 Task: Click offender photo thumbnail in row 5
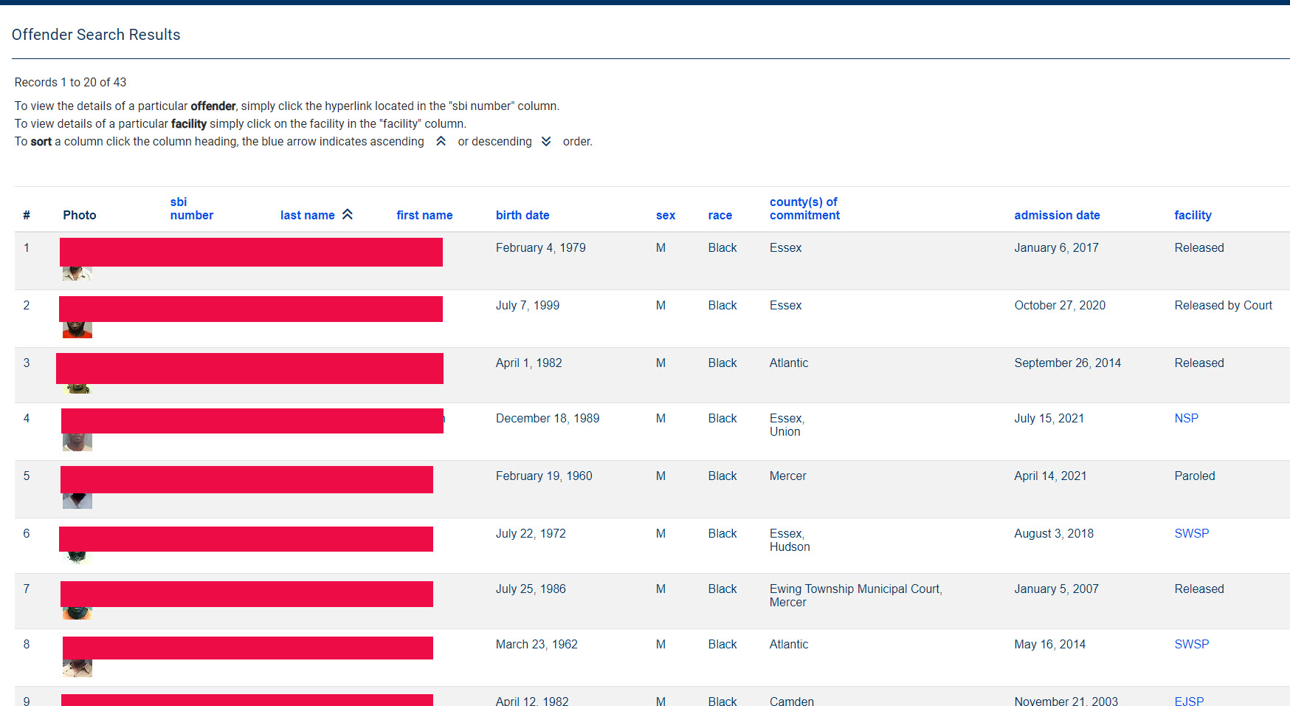click(77, 501)
